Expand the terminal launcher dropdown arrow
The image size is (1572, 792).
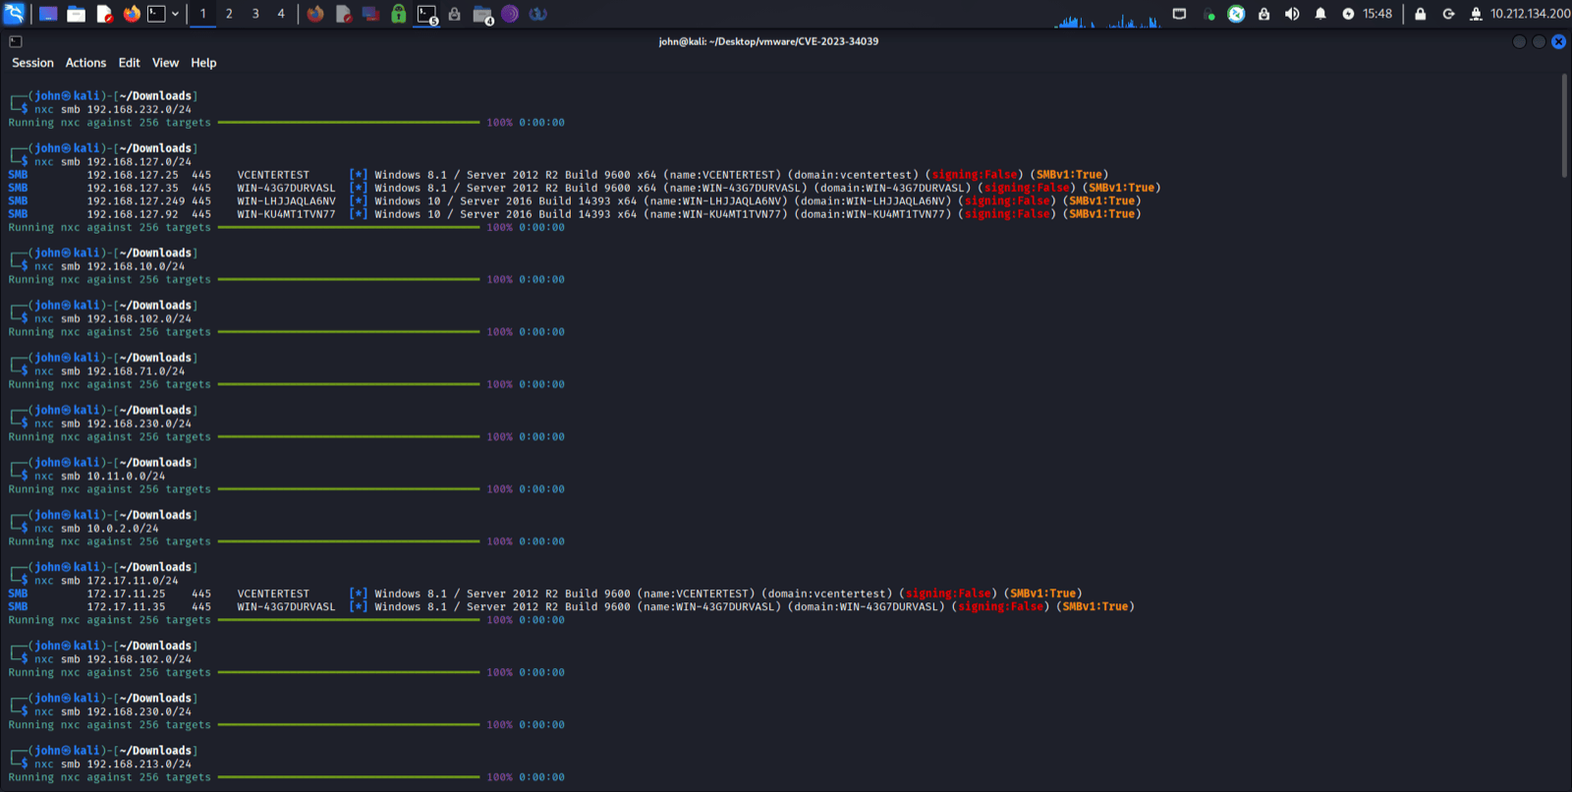click(175, 14)
